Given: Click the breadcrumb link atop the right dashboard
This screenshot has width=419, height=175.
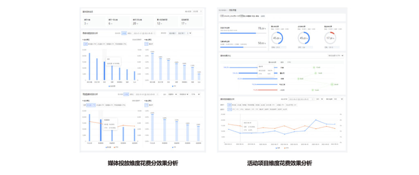Looking at the screenshot, I should pyautogui.click(x=222, y=10).
